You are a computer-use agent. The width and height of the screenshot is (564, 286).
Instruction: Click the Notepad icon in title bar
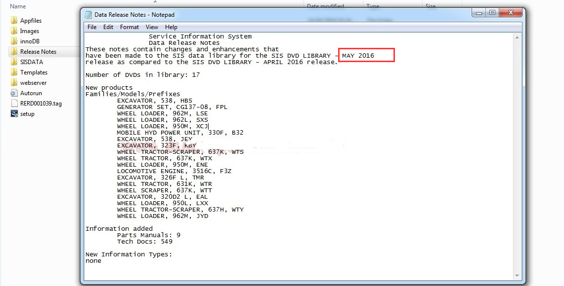point(88,15)
